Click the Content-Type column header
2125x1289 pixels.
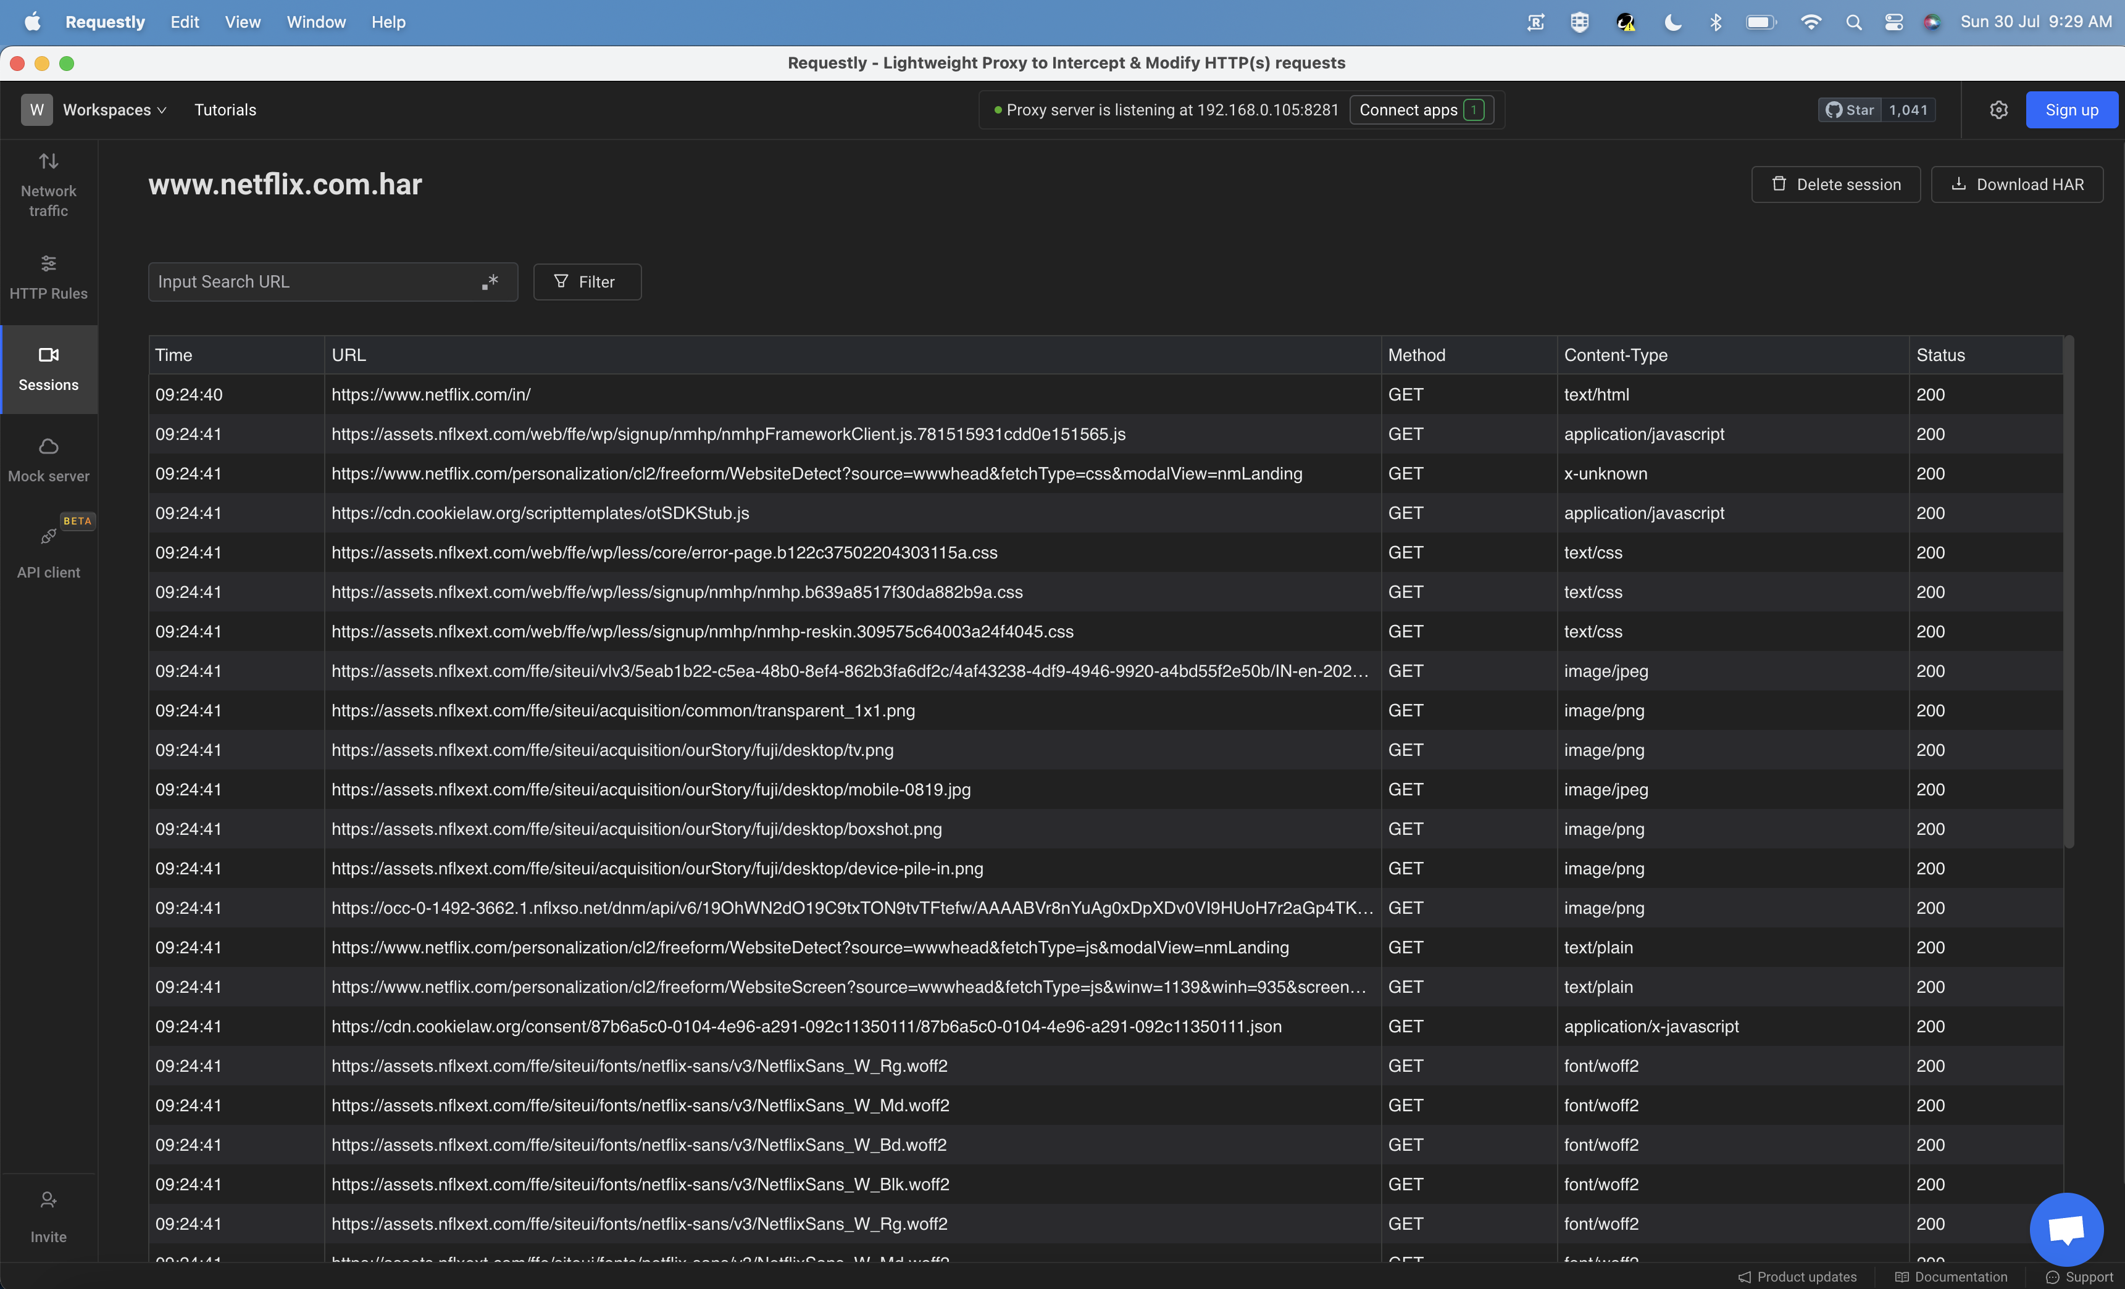tap(1732, 355)
